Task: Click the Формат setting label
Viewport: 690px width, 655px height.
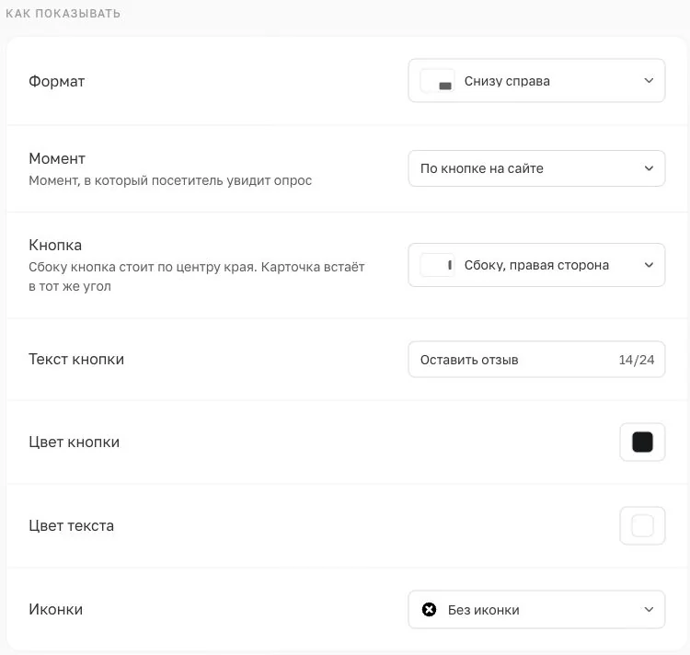Action: 56,81
